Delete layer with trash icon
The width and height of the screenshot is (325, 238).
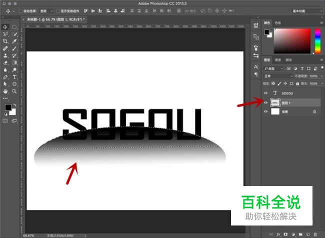[315, 234]
